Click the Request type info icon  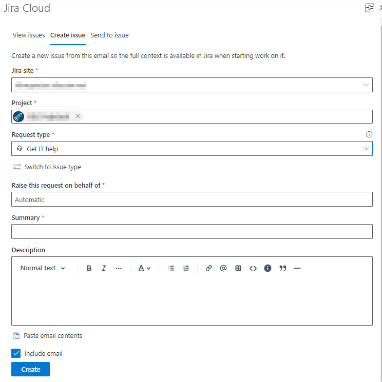click(369, 134)
